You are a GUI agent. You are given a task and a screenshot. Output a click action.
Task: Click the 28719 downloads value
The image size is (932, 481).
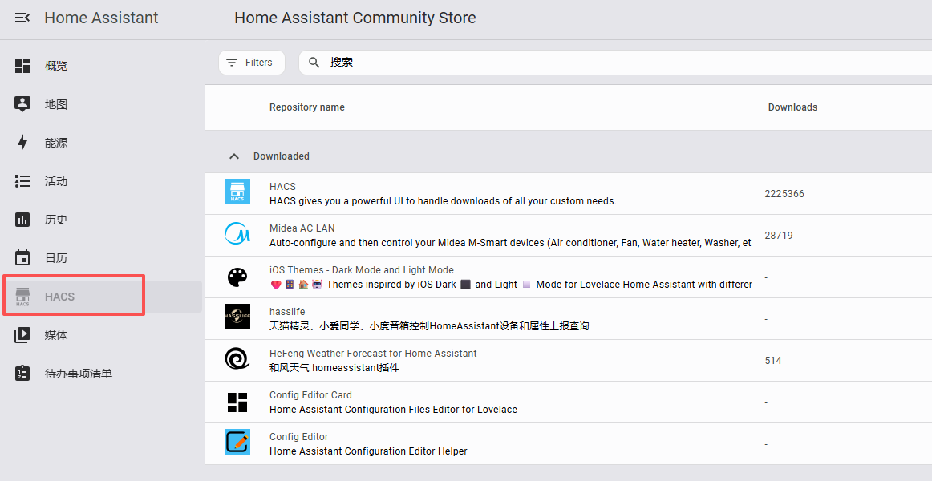pyautogui.click(x=779, y=236)
